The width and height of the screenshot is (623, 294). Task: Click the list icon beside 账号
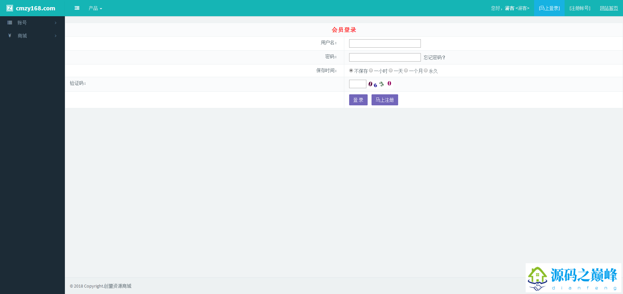tap(10, 23)
